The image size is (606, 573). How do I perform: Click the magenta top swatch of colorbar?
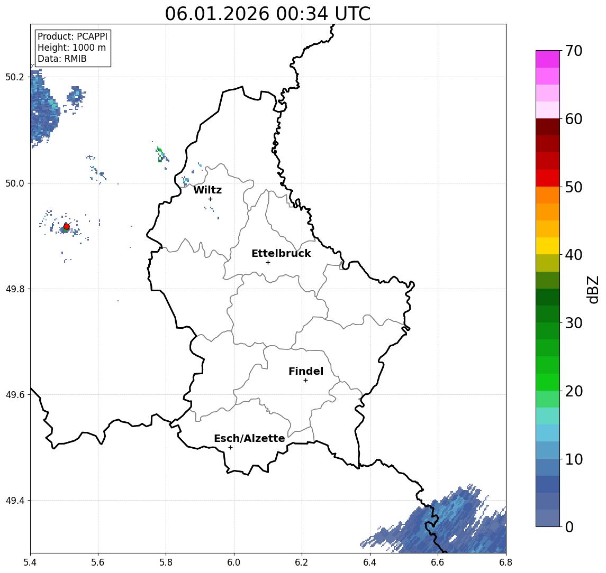pos(548,59)
